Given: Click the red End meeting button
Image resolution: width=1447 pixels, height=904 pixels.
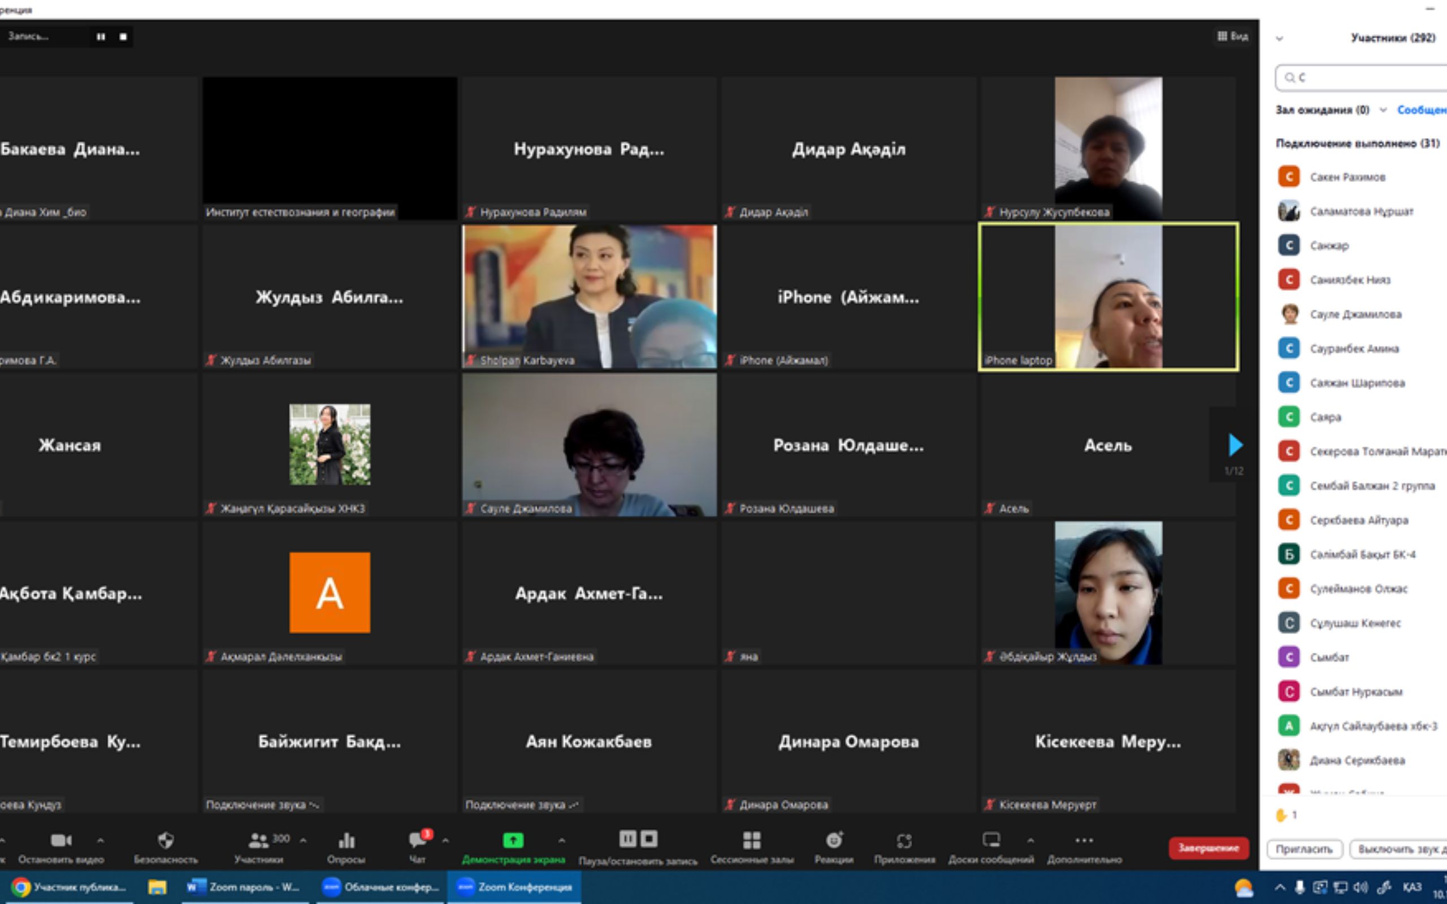Looking at the screenshot, I should pos(1208,848).
